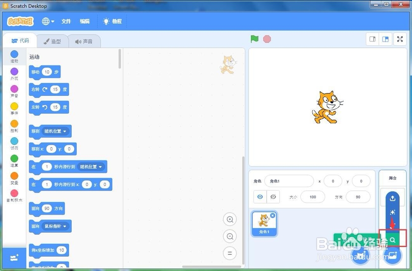Click the value 10 in 移动 block
Screen dimensions: 412x271
47,72
